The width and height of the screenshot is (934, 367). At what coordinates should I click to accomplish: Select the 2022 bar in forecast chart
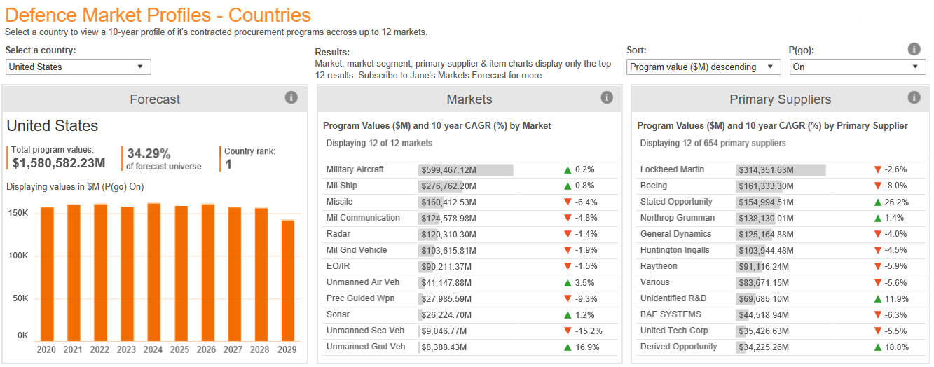(x=100, y=272)
